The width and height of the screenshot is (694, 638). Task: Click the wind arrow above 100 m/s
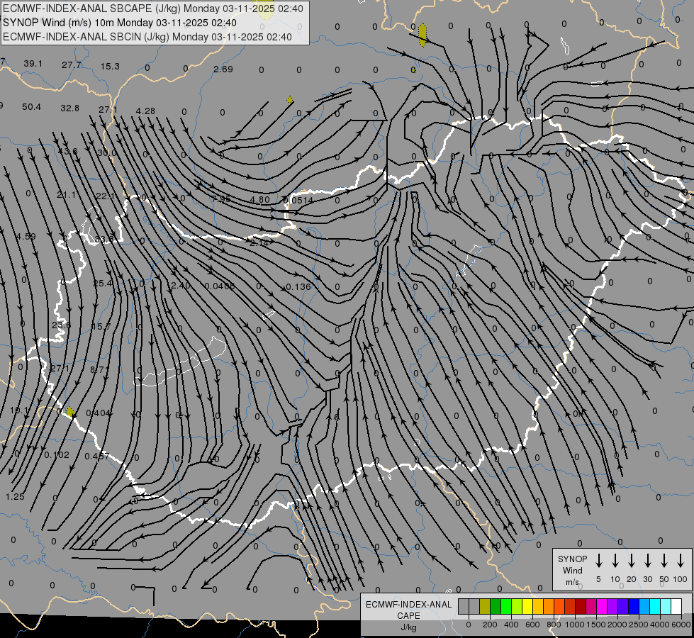pos(681,560)
